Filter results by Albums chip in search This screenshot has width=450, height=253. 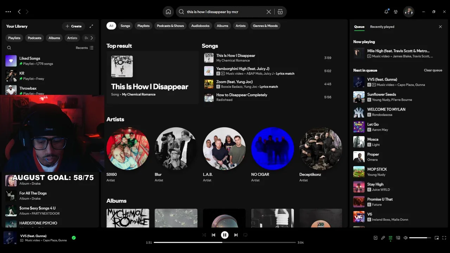(223, 26)
